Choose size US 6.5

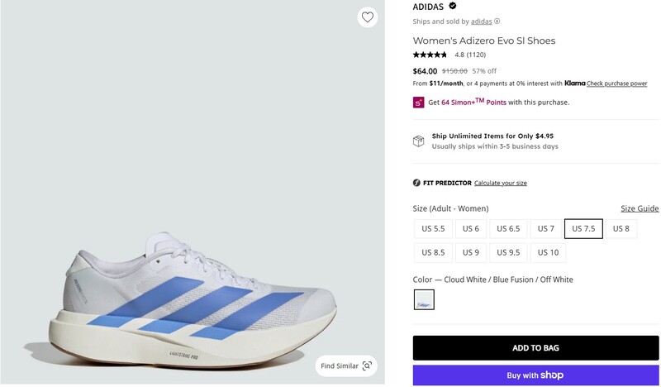pyautogui.click(x=508, y=229)
